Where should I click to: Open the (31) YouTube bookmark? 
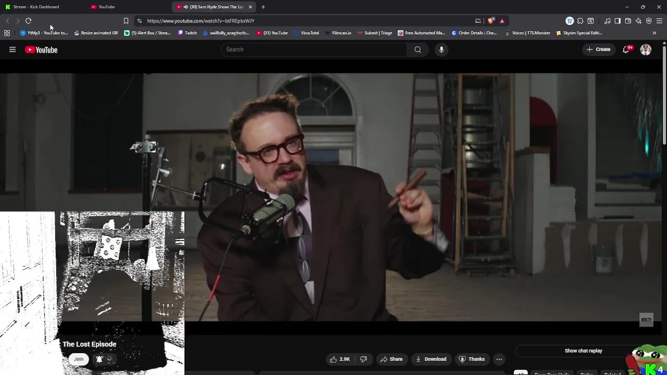pos(272,33)
